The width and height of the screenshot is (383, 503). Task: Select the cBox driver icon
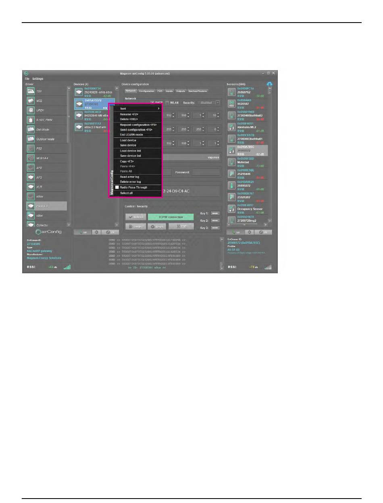coord(31,216)
